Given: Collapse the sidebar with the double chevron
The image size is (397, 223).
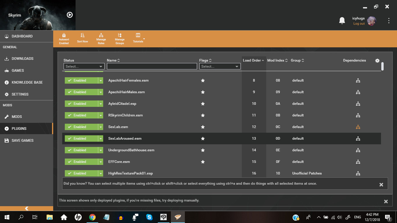Looking at the screenshot, I should click(x=26, y=208).
